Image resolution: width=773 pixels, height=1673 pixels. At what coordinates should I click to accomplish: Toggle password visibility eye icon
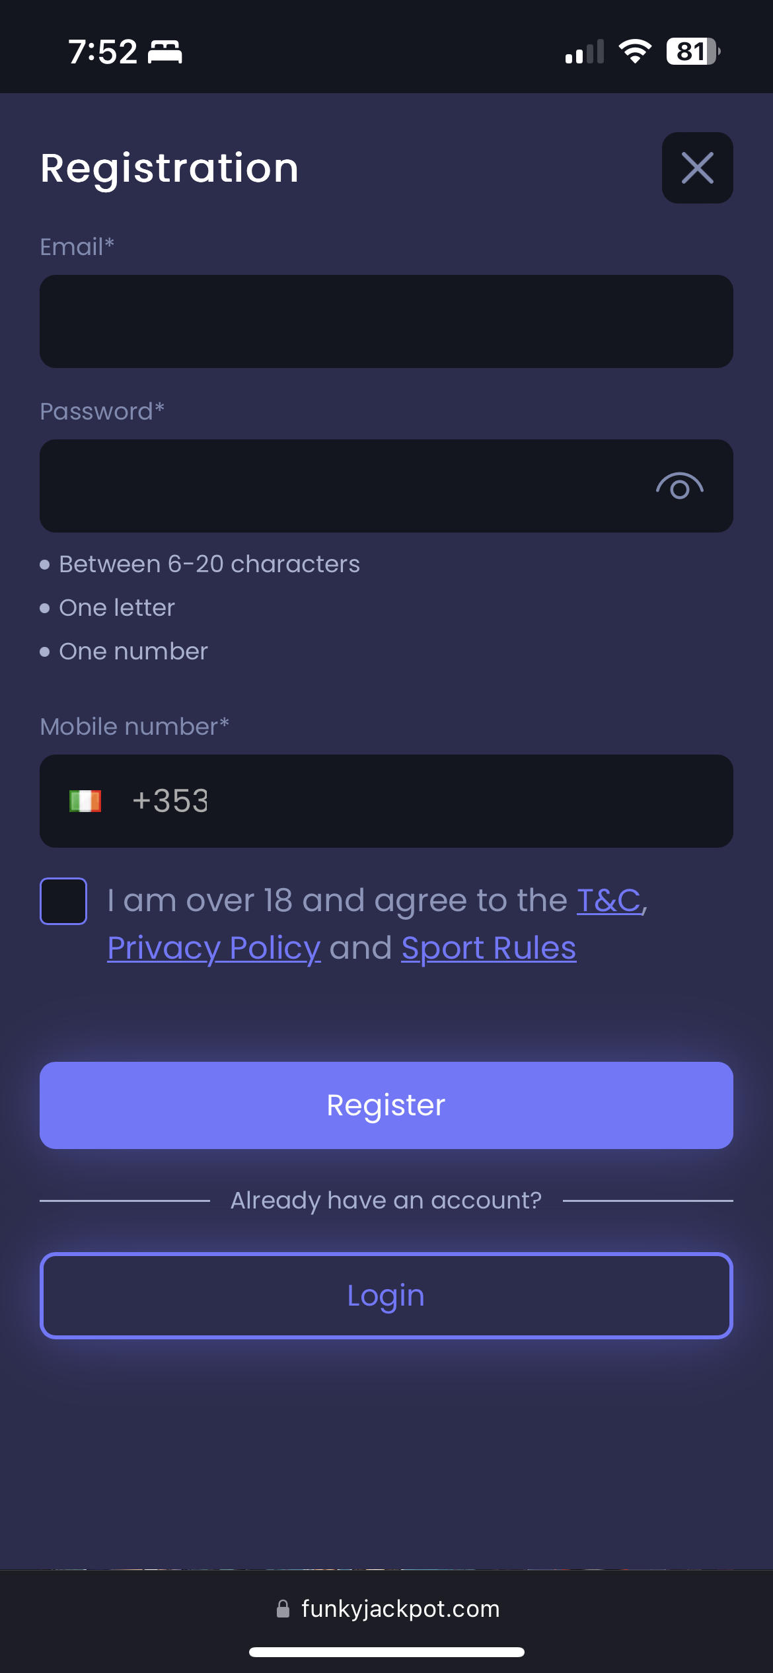click(x=679, y=487)
